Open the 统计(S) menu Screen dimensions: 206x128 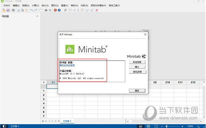tap(45, 5)
